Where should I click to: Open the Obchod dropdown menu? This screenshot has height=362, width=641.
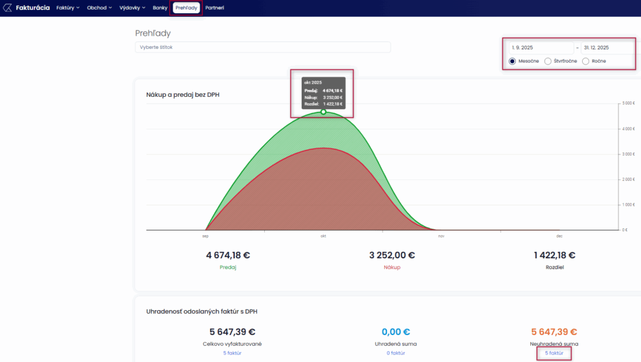pos(99,8)
